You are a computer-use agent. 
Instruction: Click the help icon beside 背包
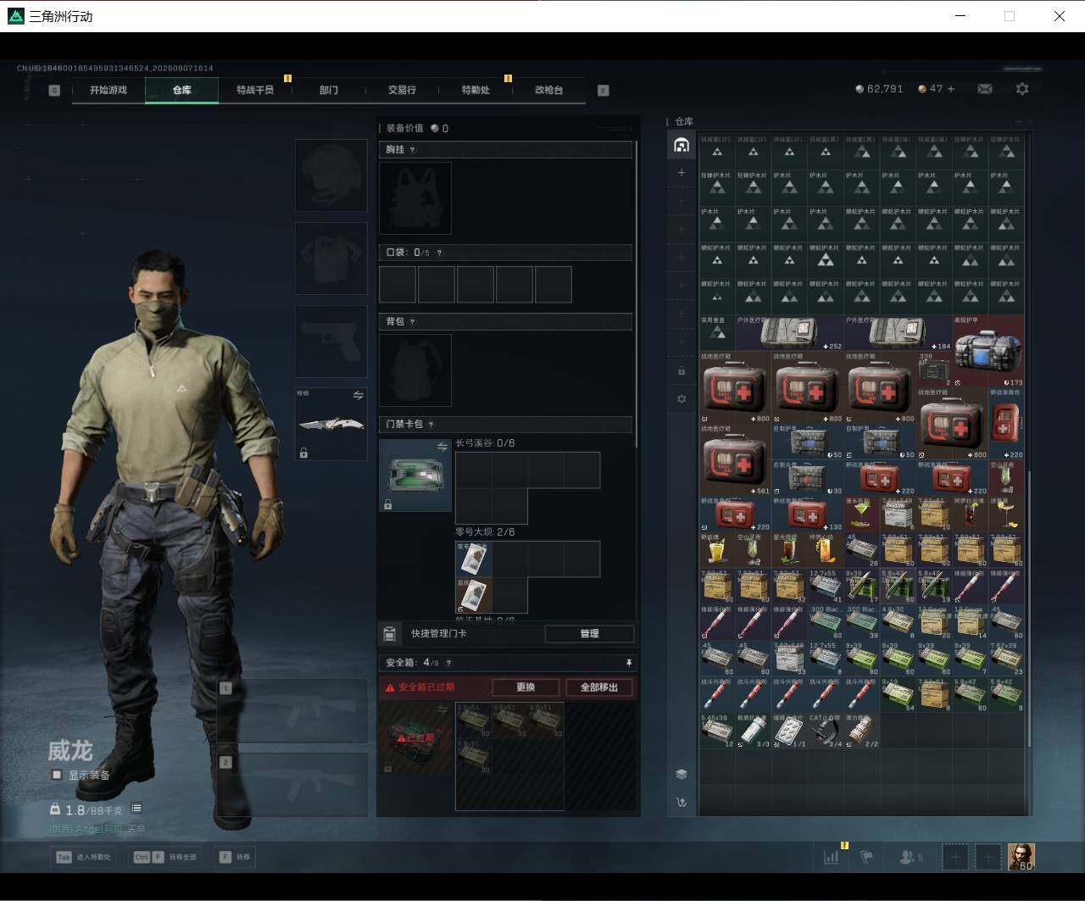point(413,321)
